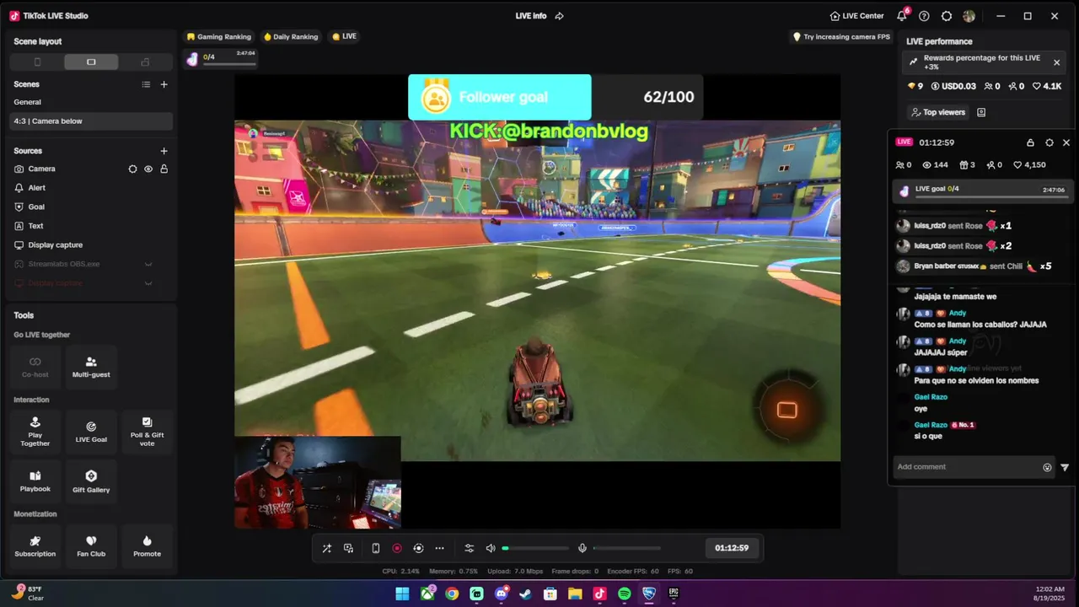Image resolution: width=1079 pixels, height=607 pixels.
Task: Open the LIVE Goal tool
Action: [91, 432]
